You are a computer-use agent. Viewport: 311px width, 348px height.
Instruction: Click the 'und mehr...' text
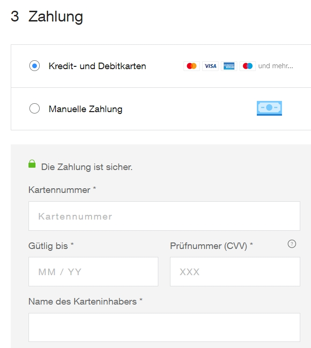(x=276, y=66)
